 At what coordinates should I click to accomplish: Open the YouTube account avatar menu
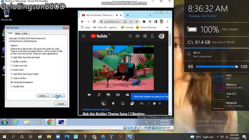[x=161, y=36]
